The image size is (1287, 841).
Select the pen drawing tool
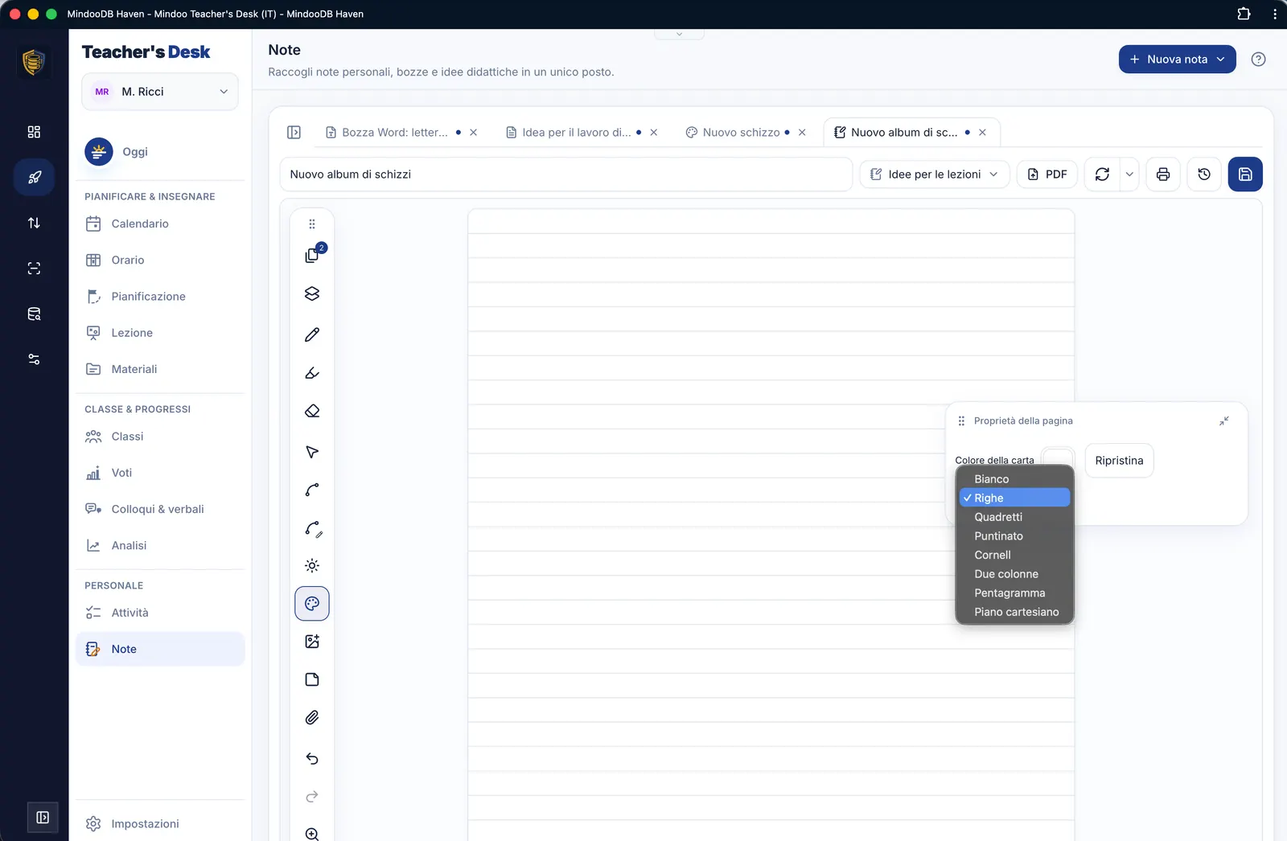point(312,334)
